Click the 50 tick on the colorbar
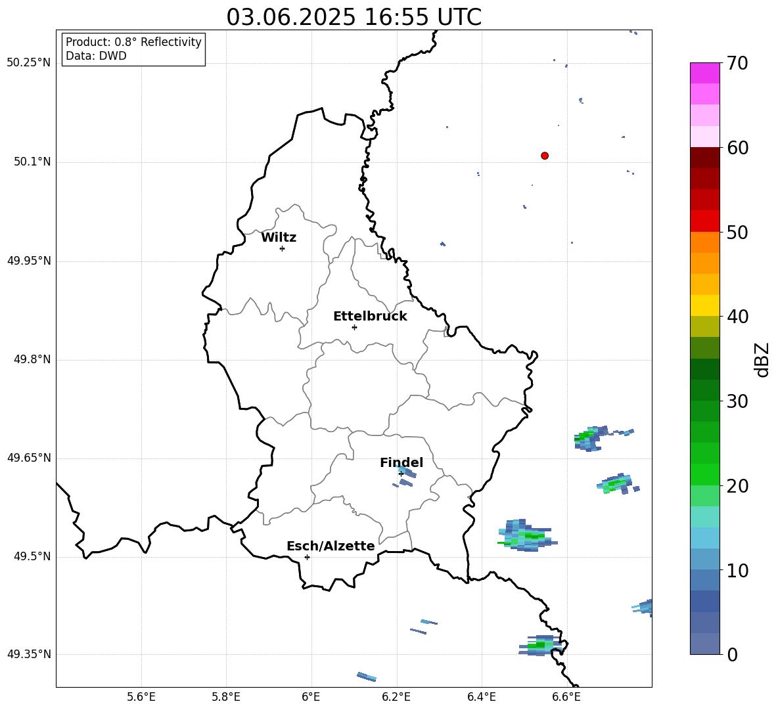The height and width of the screenshot is (710, 778). pyautogui.click(x=737, y=232)
